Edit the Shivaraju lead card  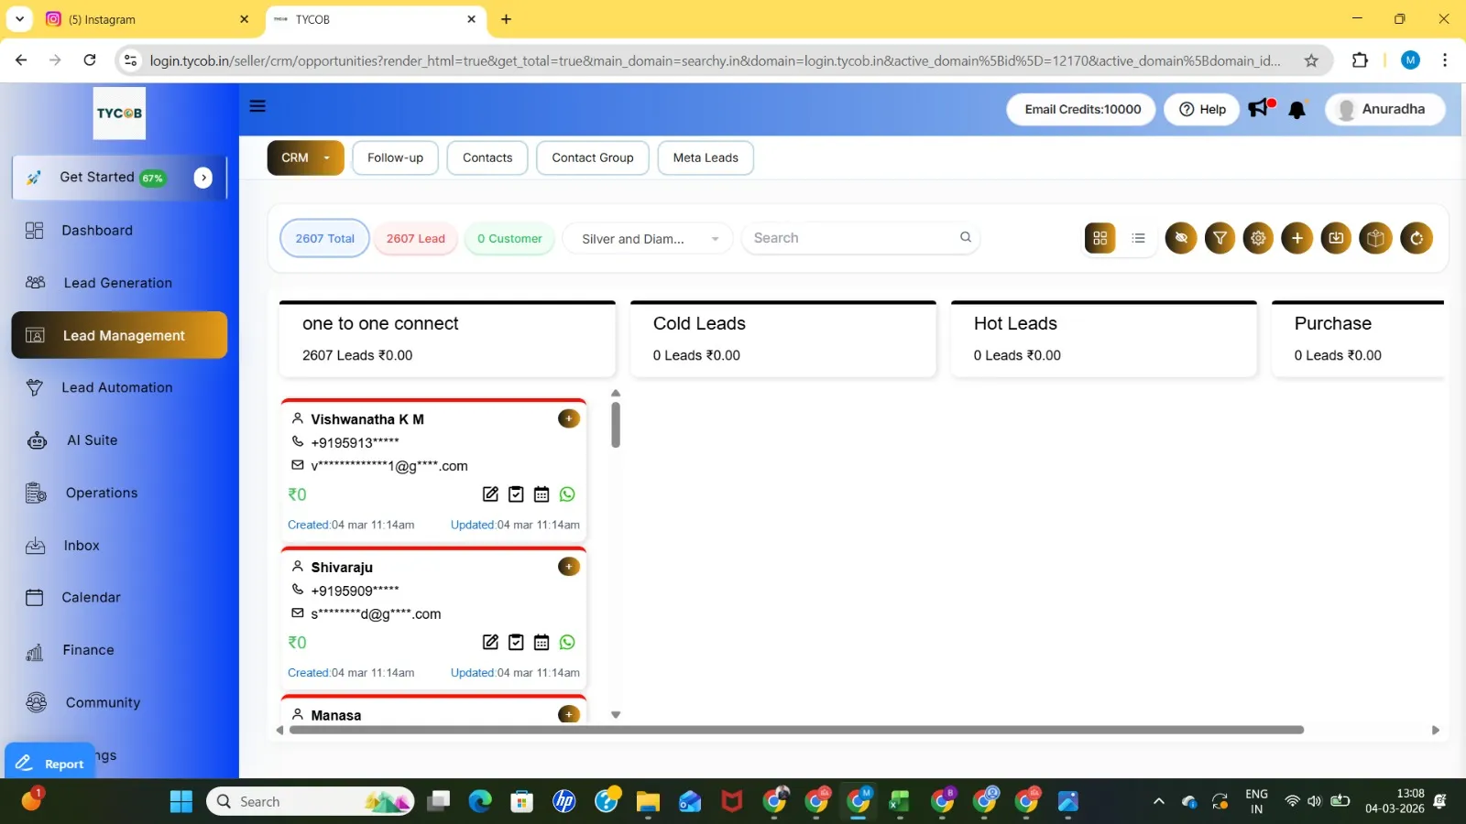click(490, 643)
